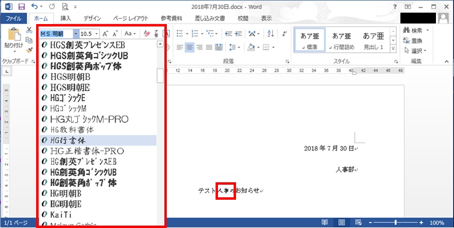Image resolution: width=454 pixels, height=228 pixels.
Task: Align text to the right
Action: 199,47
